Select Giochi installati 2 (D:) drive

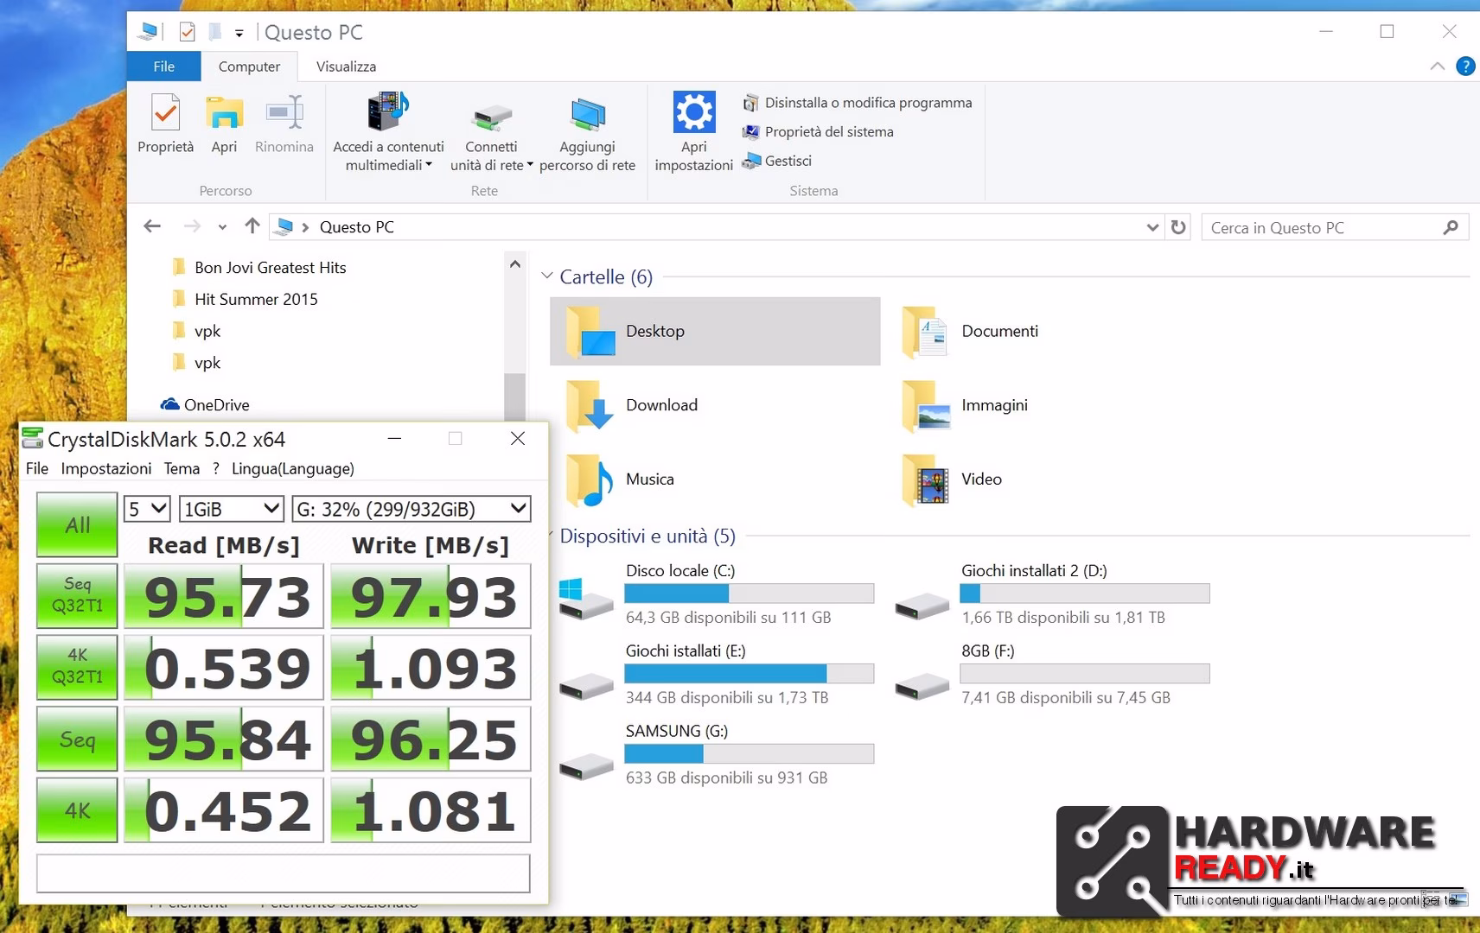point(1051,593)
